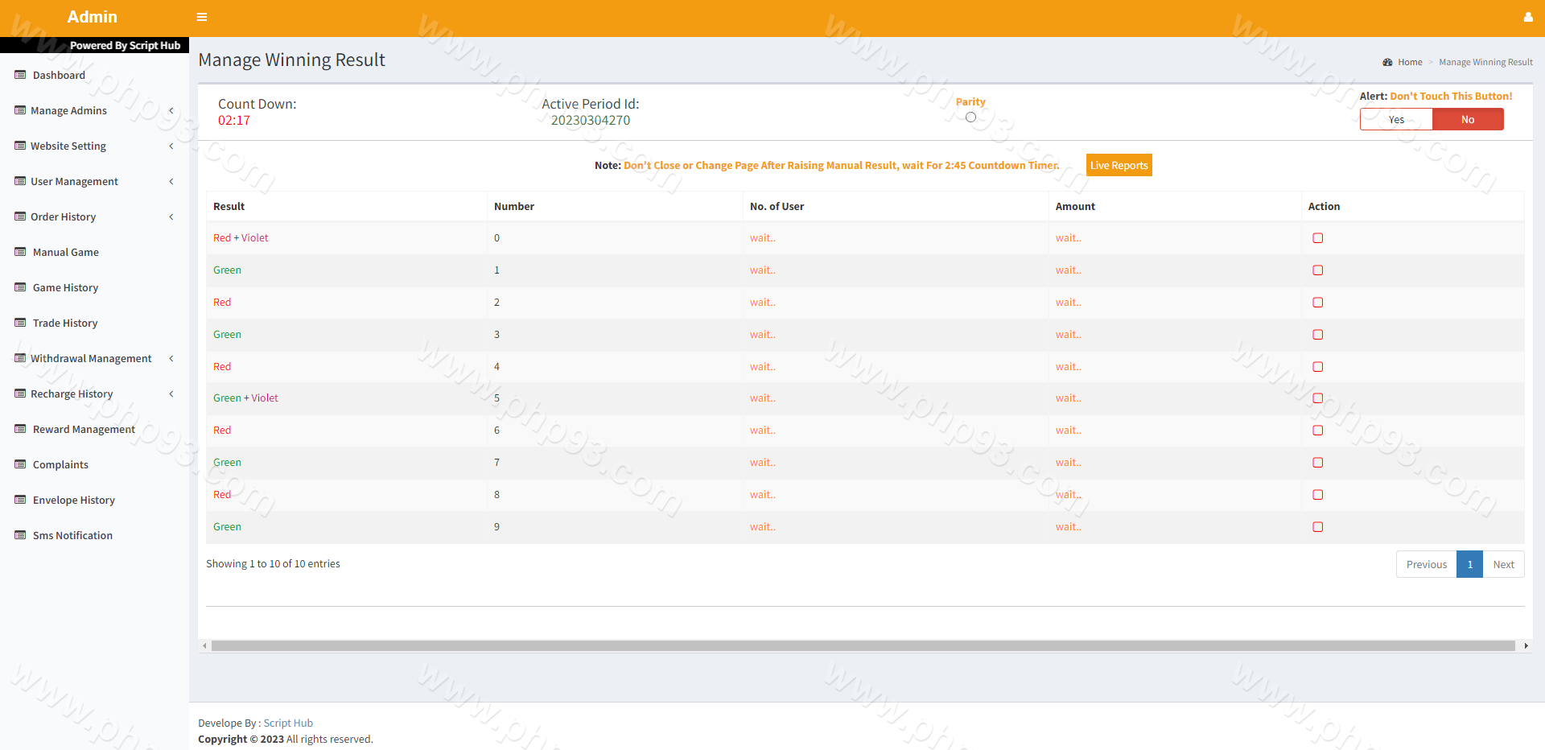Viewport: 1545px width, 750px height.
Task: Expand the Manage Admins submenu chevron
Action: click(x=171, y=110)
